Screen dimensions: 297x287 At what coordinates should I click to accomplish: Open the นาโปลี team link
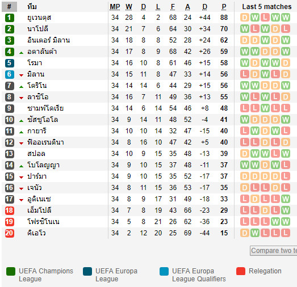click(37, 29)
